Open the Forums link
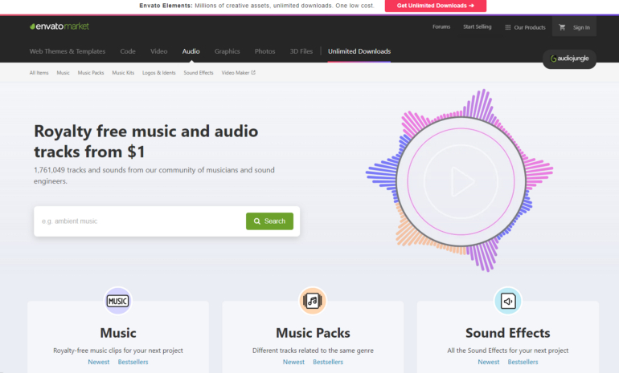The image size is (619, 373). pos(441,26)
